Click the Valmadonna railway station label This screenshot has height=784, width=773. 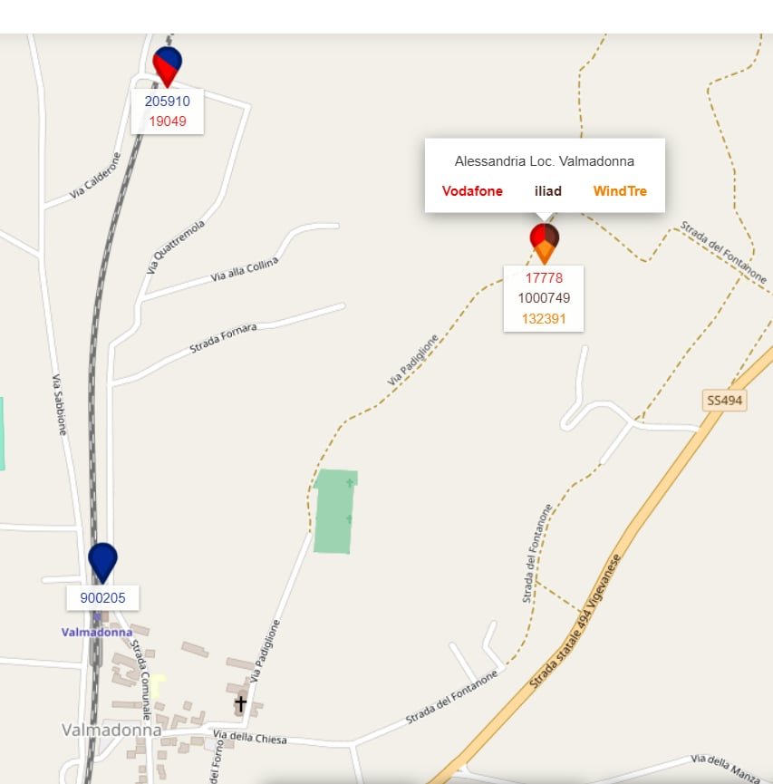(x=97, y=633)
